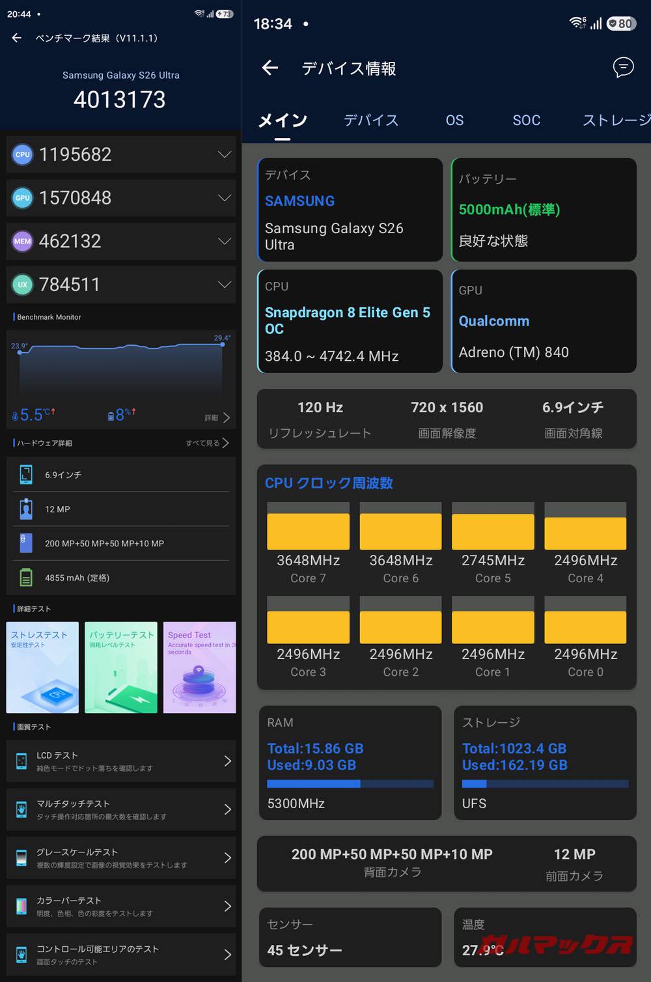Open the Speed Test thumbnail
This screenshot has height=982, width=651.
point(199,667)
